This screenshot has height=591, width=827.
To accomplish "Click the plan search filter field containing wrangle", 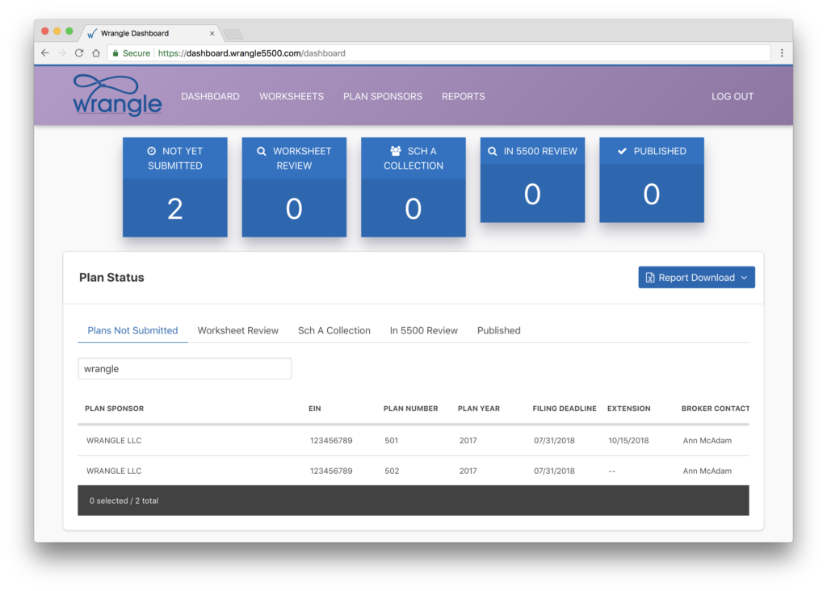I will coord(184,368).
